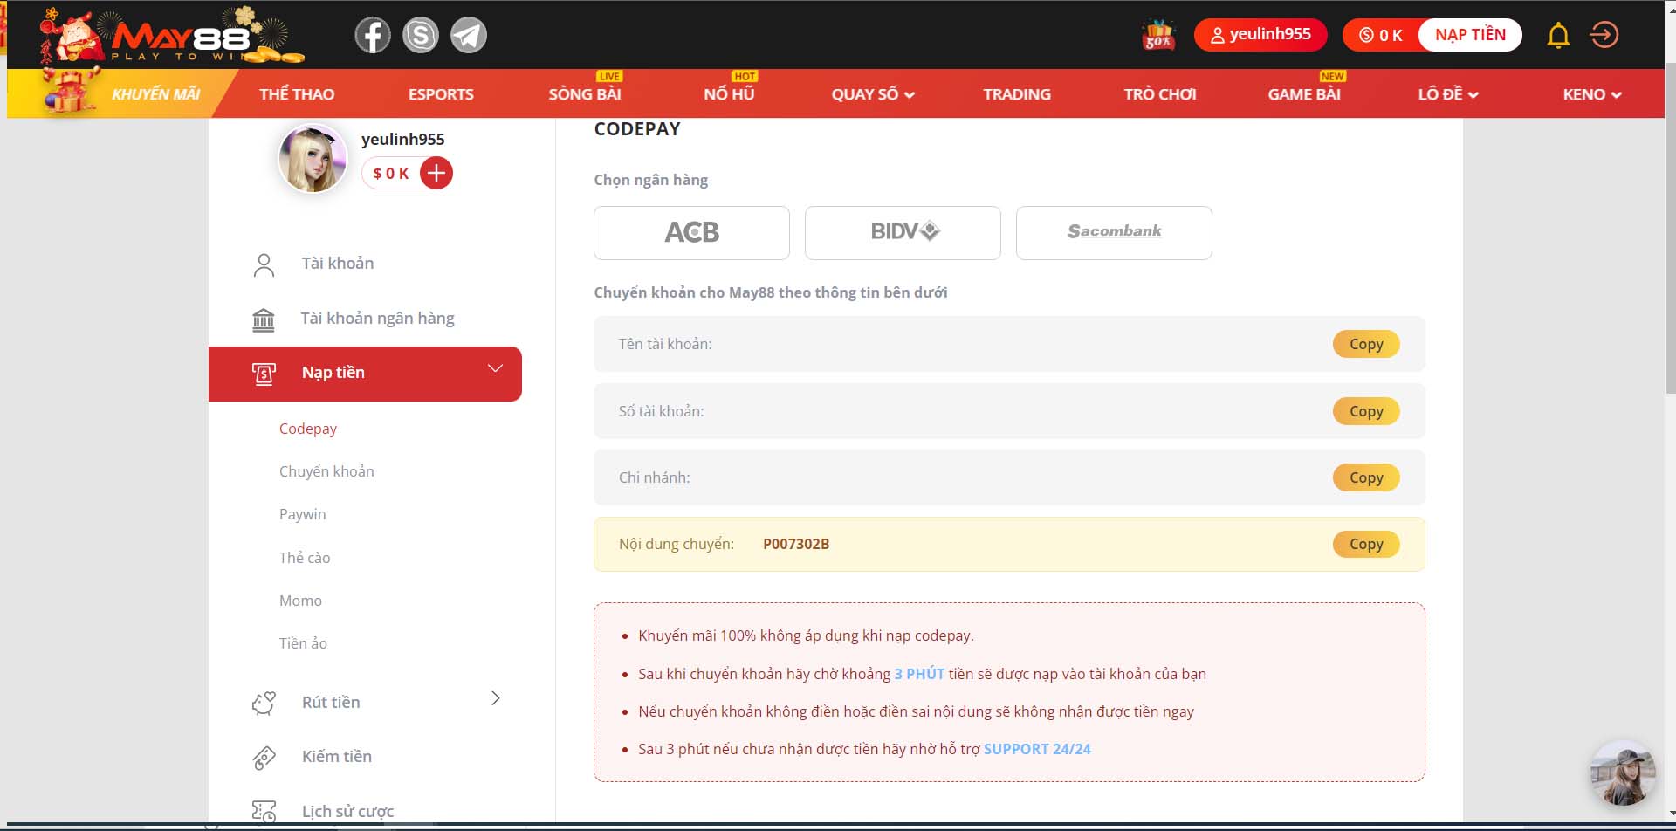This screenshot has width=1676, height=831.
Task: Open the LÔ ĐỀ dropdown
Action: [x=1448, y=94]
